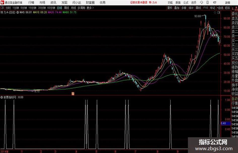Click the 股票指标网 : 0.00 indicator label
The height and width of the screenshot is (153, 238).
tap(13, 97)
